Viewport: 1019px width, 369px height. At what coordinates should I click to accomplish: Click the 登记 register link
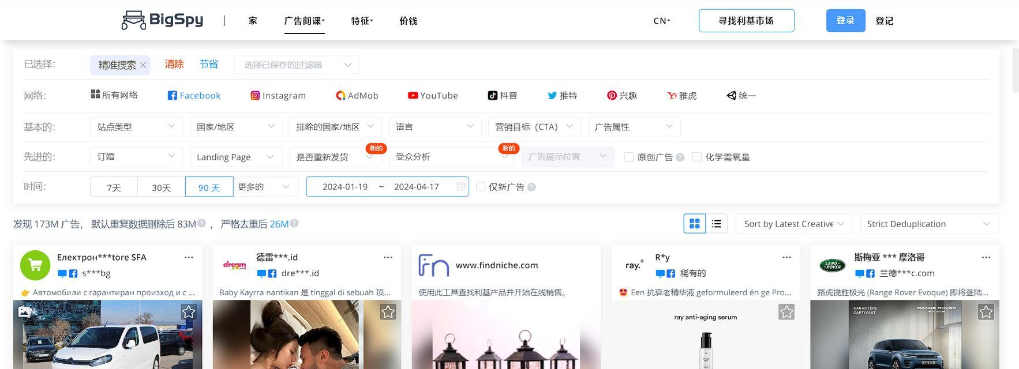(x=884, y=21)
